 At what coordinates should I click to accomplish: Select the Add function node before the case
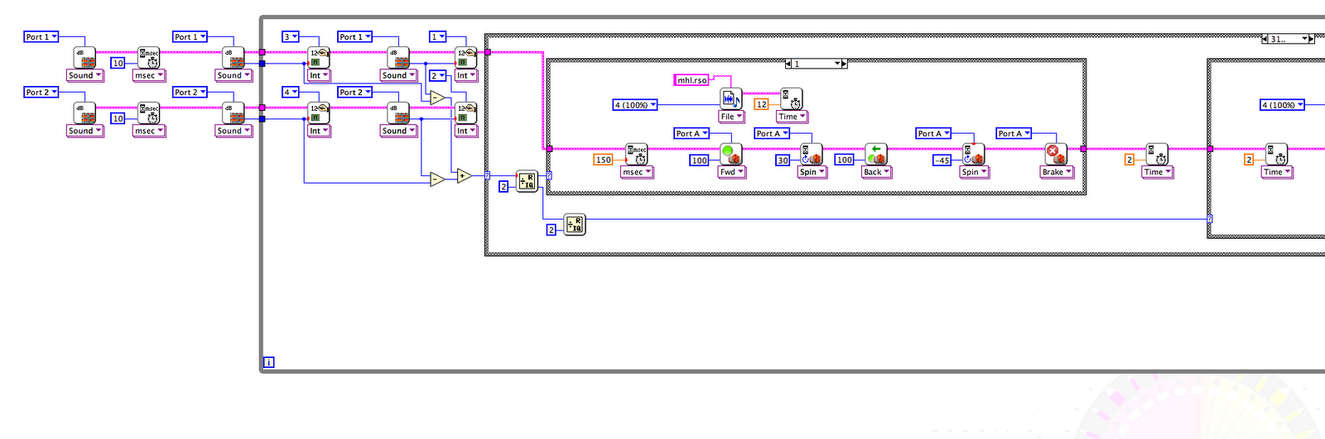(464, 175)
